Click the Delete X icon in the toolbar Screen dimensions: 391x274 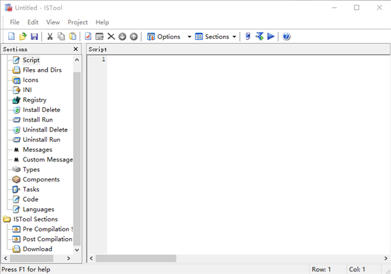point(111,36)
